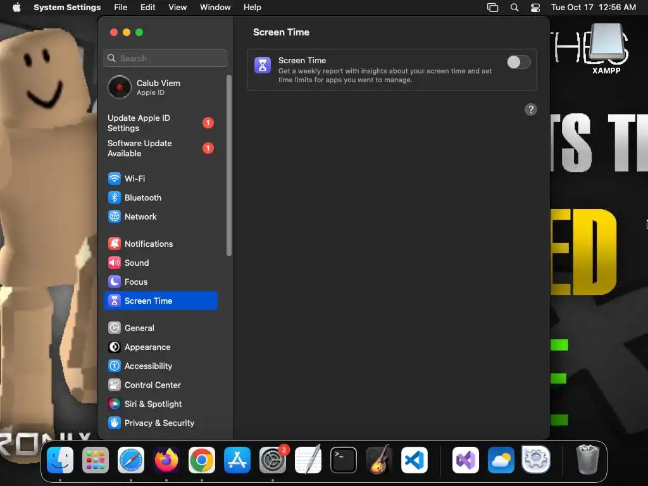
Task: Open Firefox from the Dock
Action: coord(166,460)
